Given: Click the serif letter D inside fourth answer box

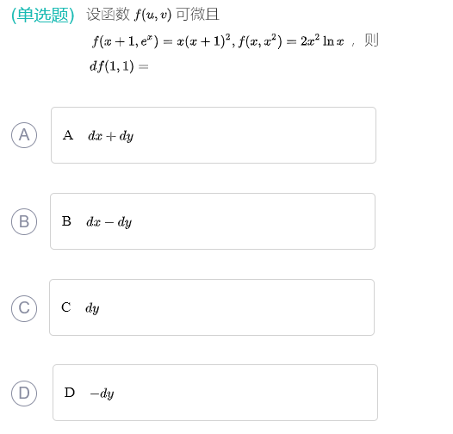Looking at the screenshot, I should pos(70,393).
